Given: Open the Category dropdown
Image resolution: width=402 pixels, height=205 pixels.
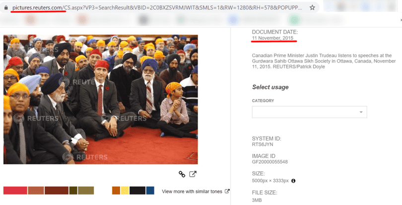Looking at the screenshot, I should [x=309, y=112].
